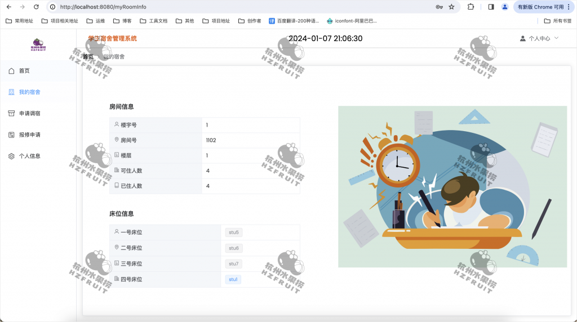Viewport: 577px width, 322px height.
Task: Click the studying student illustration
Action: (452, 187)
